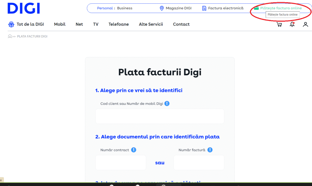Click PLATA FACTURII DIGI breadcrumb
Viewport: 312px width, 186px height.
(x=32, y=36)
